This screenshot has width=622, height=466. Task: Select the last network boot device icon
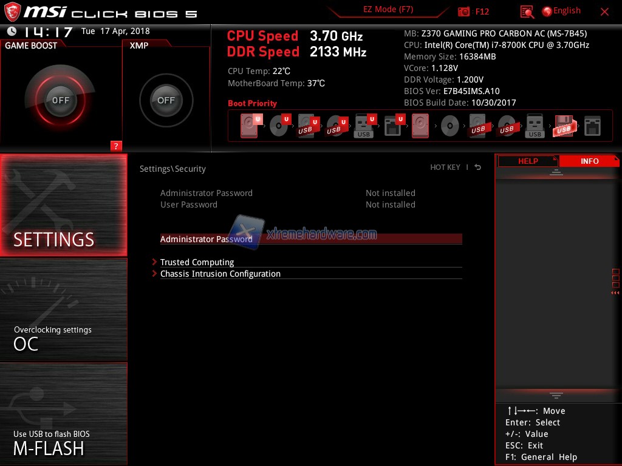592,126
